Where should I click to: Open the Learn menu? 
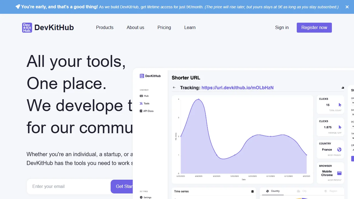pyautogui.click(x=190, y=27)
